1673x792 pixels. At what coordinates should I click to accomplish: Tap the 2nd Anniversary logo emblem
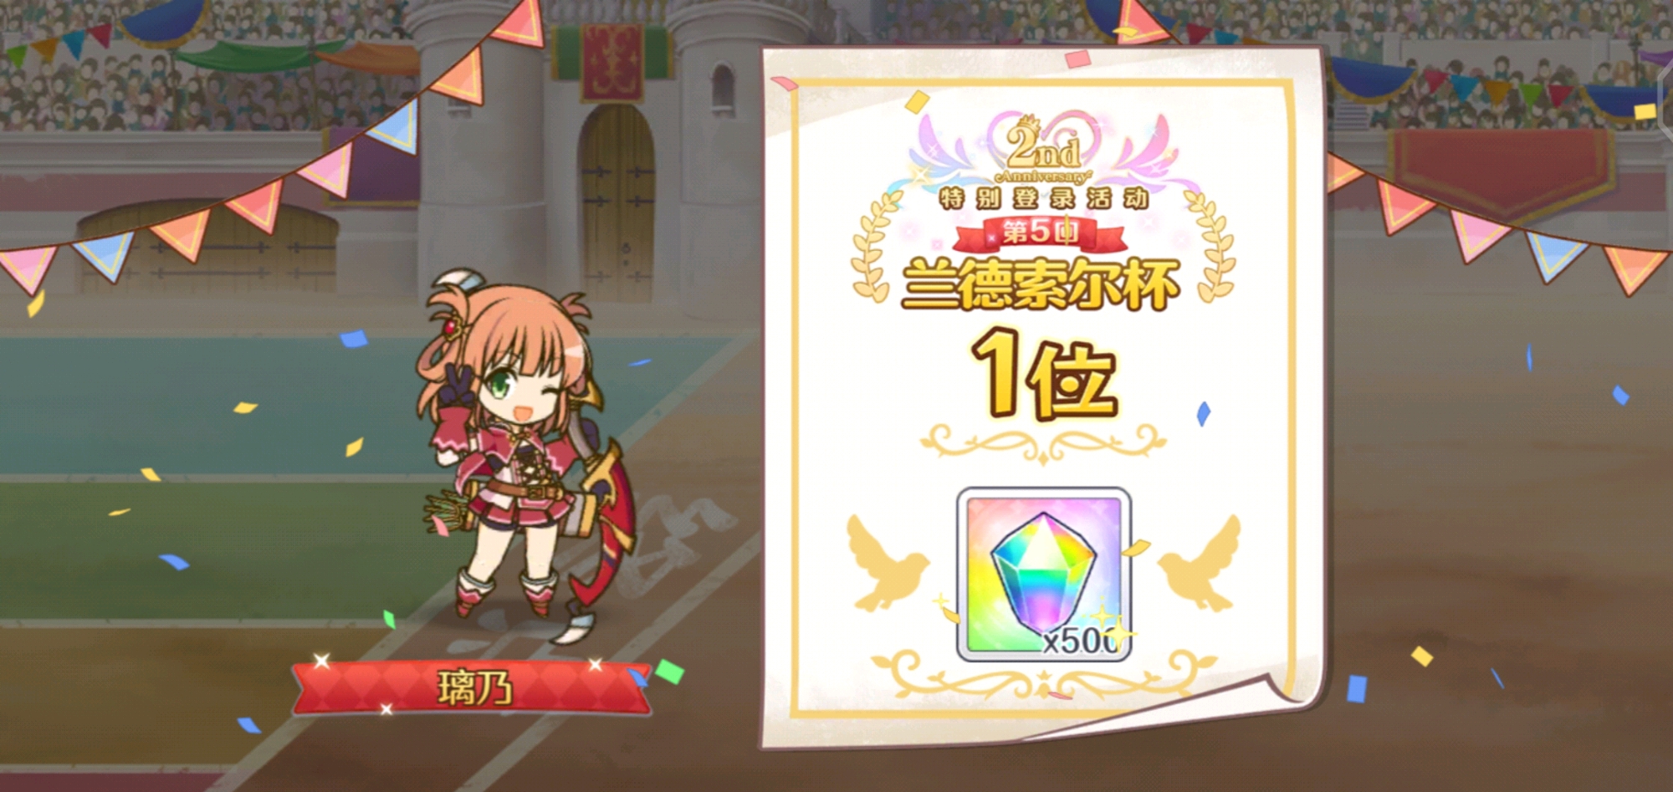click(x=1043, y=151)
